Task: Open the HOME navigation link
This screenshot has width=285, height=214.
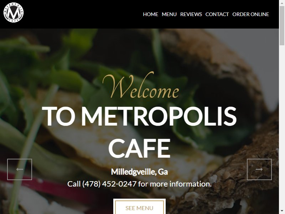Action: tap(150, 14)
